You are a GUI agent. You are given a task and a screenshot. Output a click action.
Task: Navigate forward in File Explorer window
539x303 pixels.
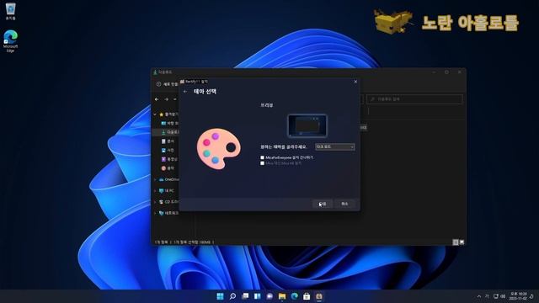pyautogui.click(x=167, y=99)
